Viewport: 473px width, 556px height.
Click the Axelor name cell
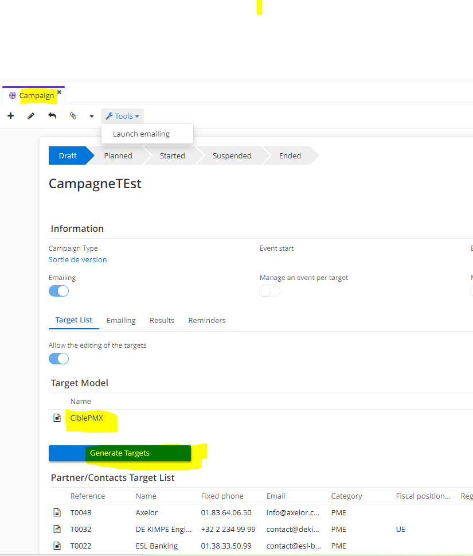click(x=147, y=513)
